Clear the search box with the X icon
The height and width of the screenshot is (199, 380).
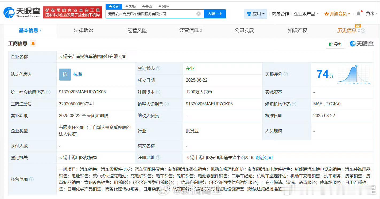(199, 14)
